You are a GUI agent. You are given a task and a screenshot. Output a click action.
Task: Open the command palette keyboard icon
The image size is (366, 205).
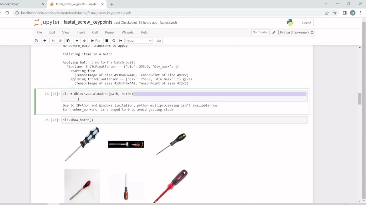159,41
